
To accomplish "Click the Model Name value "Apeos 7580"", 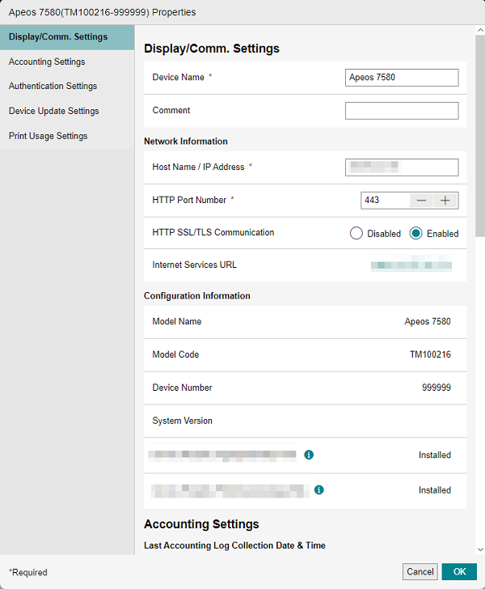I will click(x=428, y=321).
